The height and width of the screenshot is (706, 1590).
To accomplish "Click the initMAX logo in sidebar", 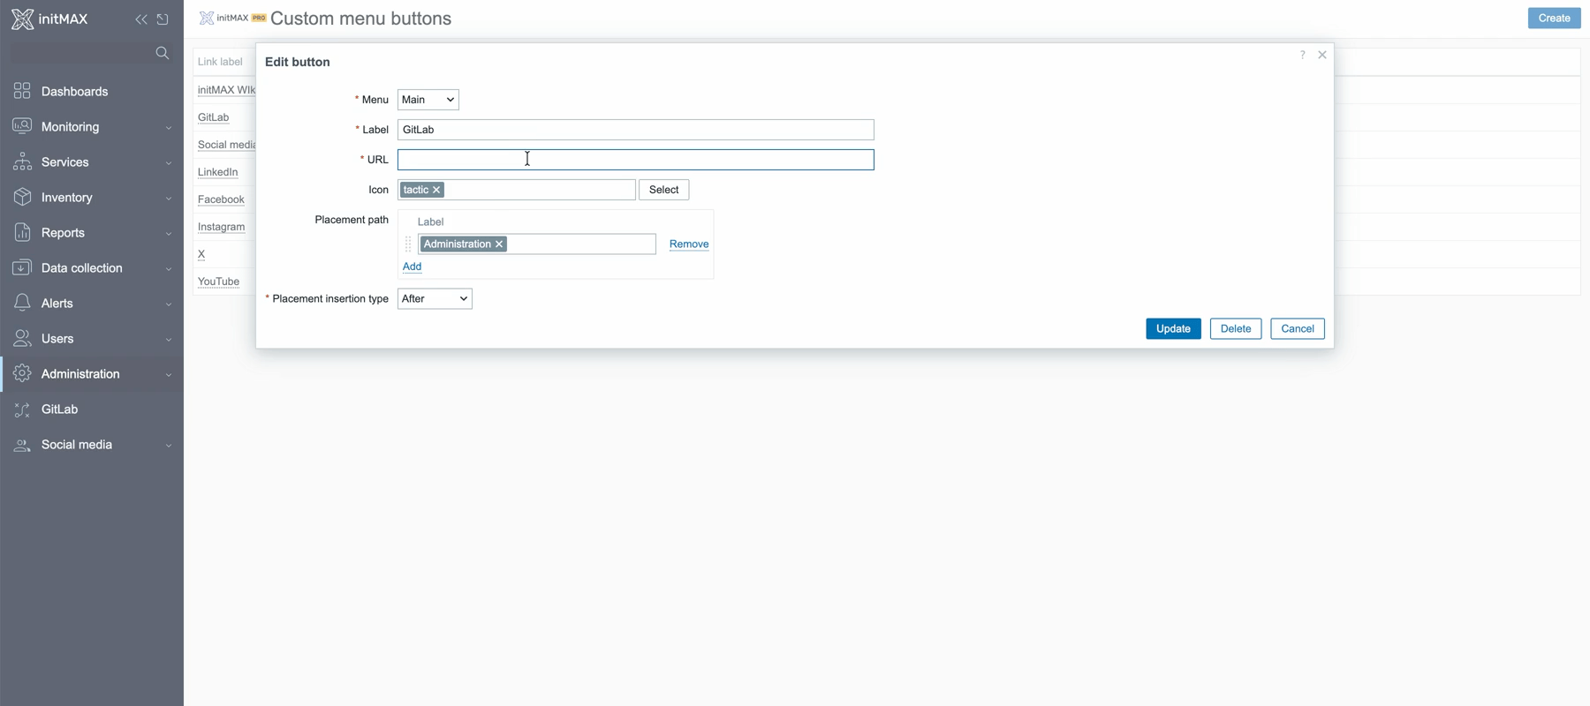I will [x=50, y=19].
